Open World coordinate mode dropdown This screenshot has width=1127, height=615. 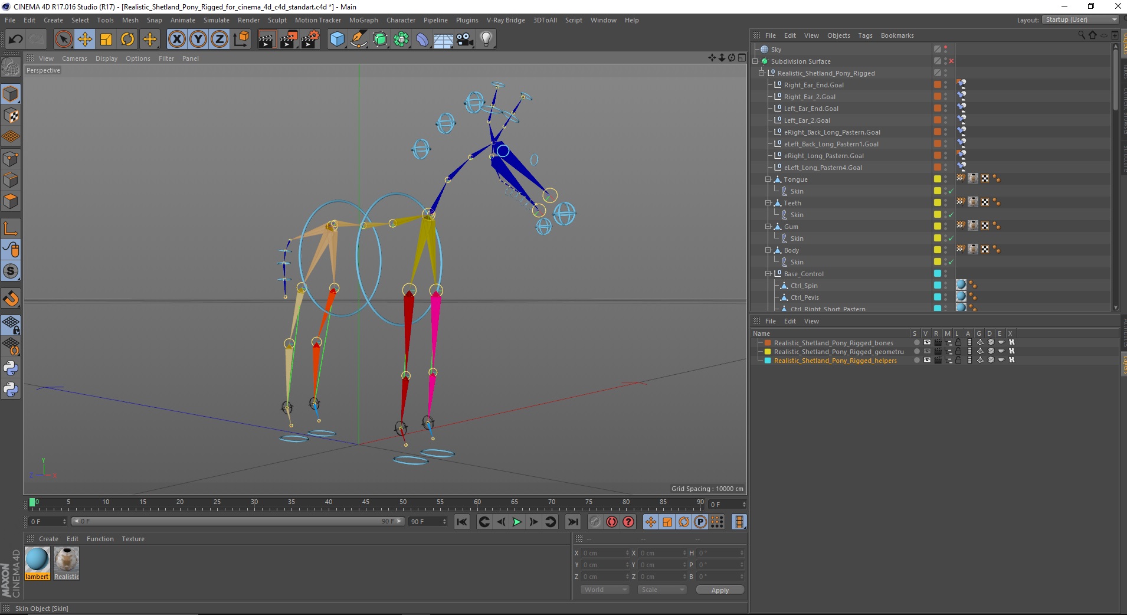[x=605, y=590]
